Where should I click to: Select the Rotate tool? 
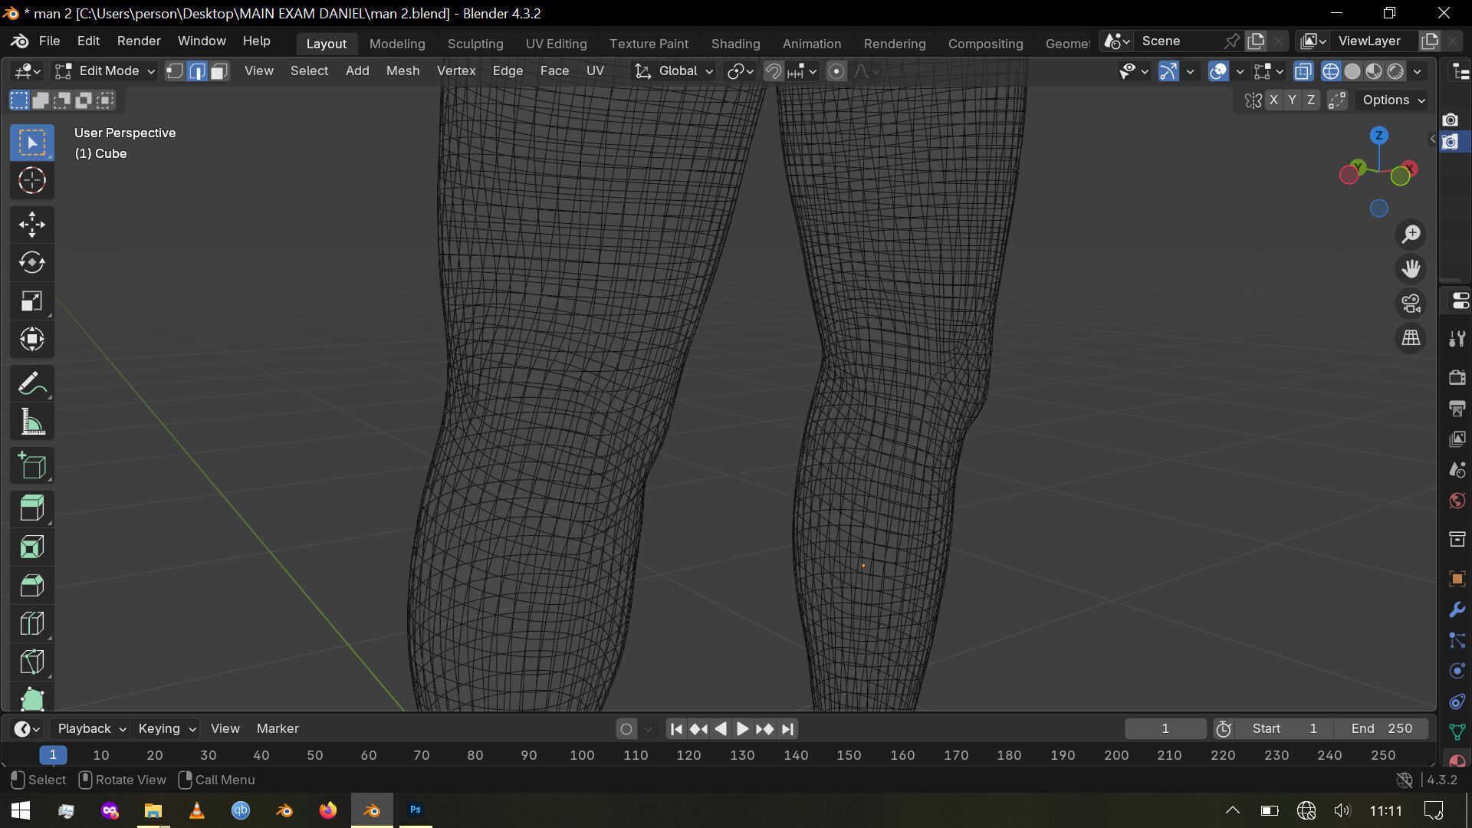[x=31, y=263]
